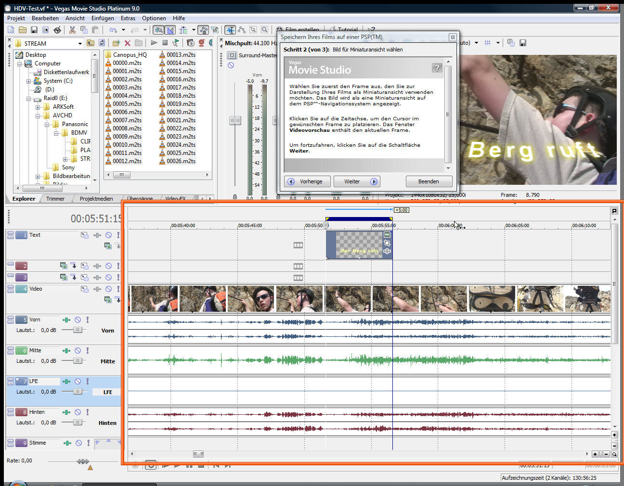Mute the Text video track
The image size is (624, 486).
pos(109,235)
